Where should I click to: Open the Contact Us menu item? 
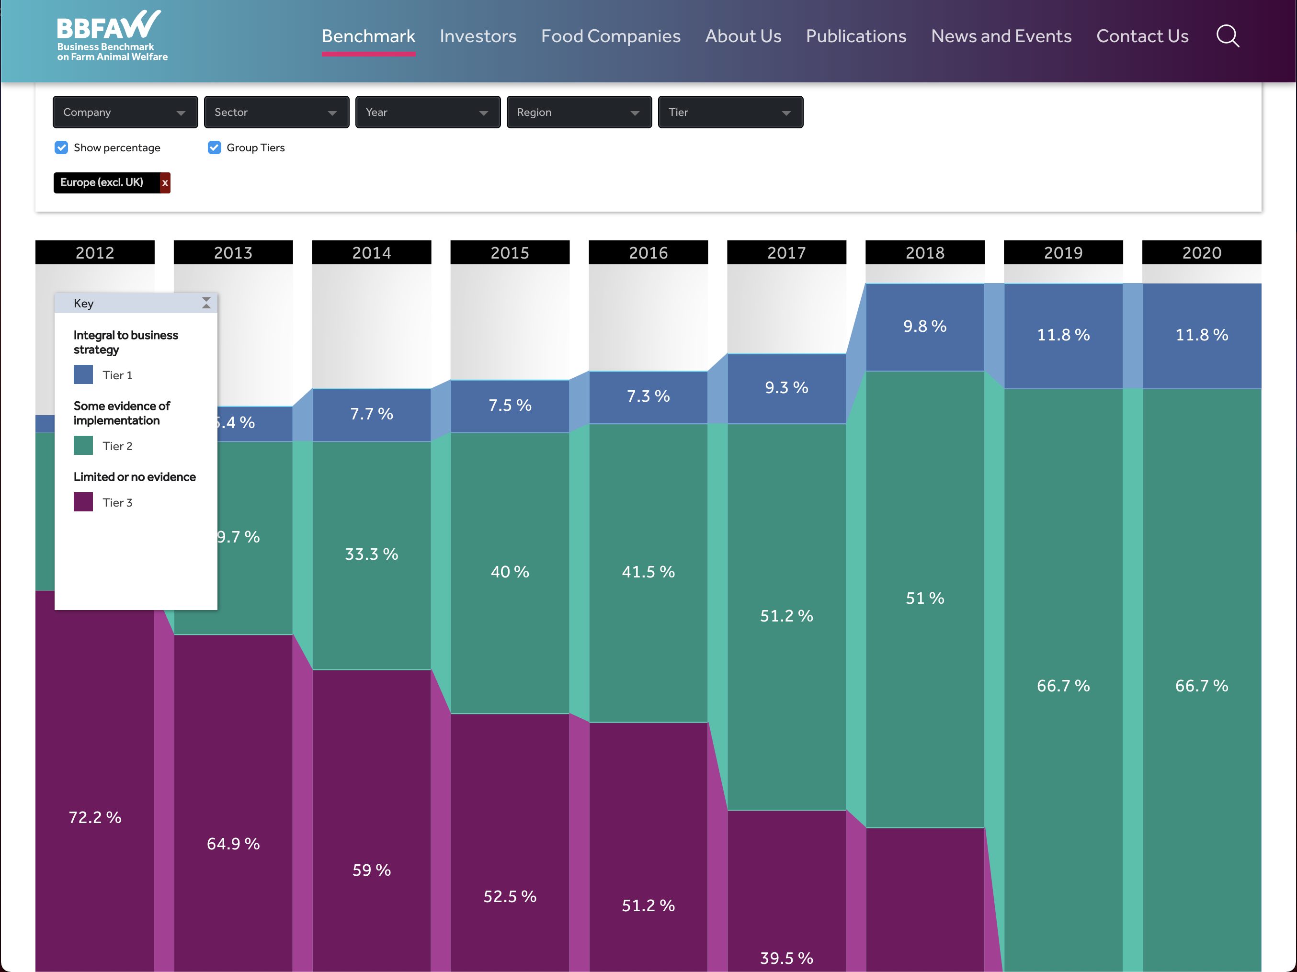coord(1142,36)
